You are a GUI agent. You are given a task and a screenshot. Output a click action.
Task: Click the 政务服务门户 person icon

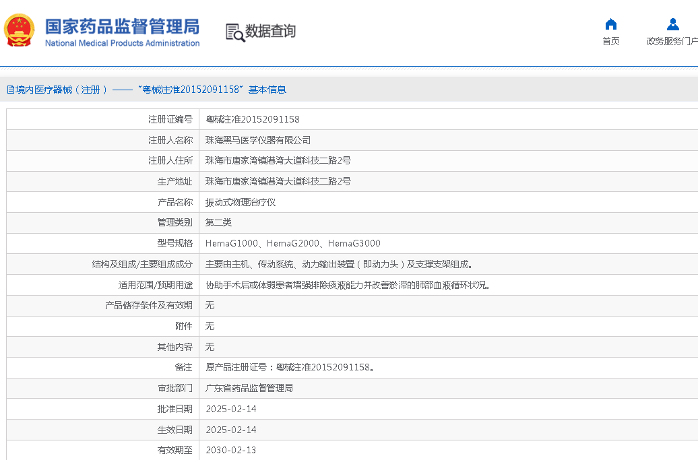click(672, 24)
